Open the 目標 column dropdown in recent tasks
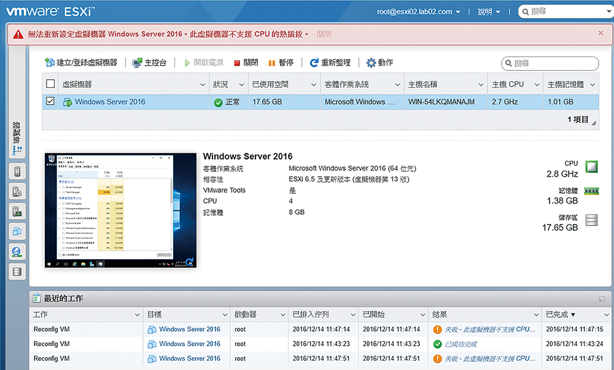 pos(225,314)
